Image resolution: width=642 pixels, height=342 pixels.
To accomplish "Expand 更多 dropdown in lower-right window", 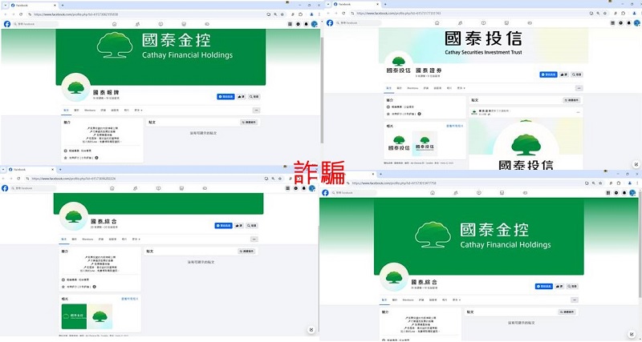I will tap(457, 300).
